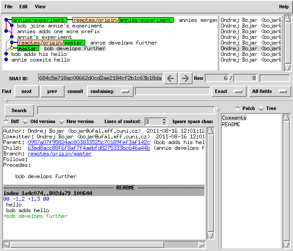Click the back arrow navigation button

coord(170,78)
